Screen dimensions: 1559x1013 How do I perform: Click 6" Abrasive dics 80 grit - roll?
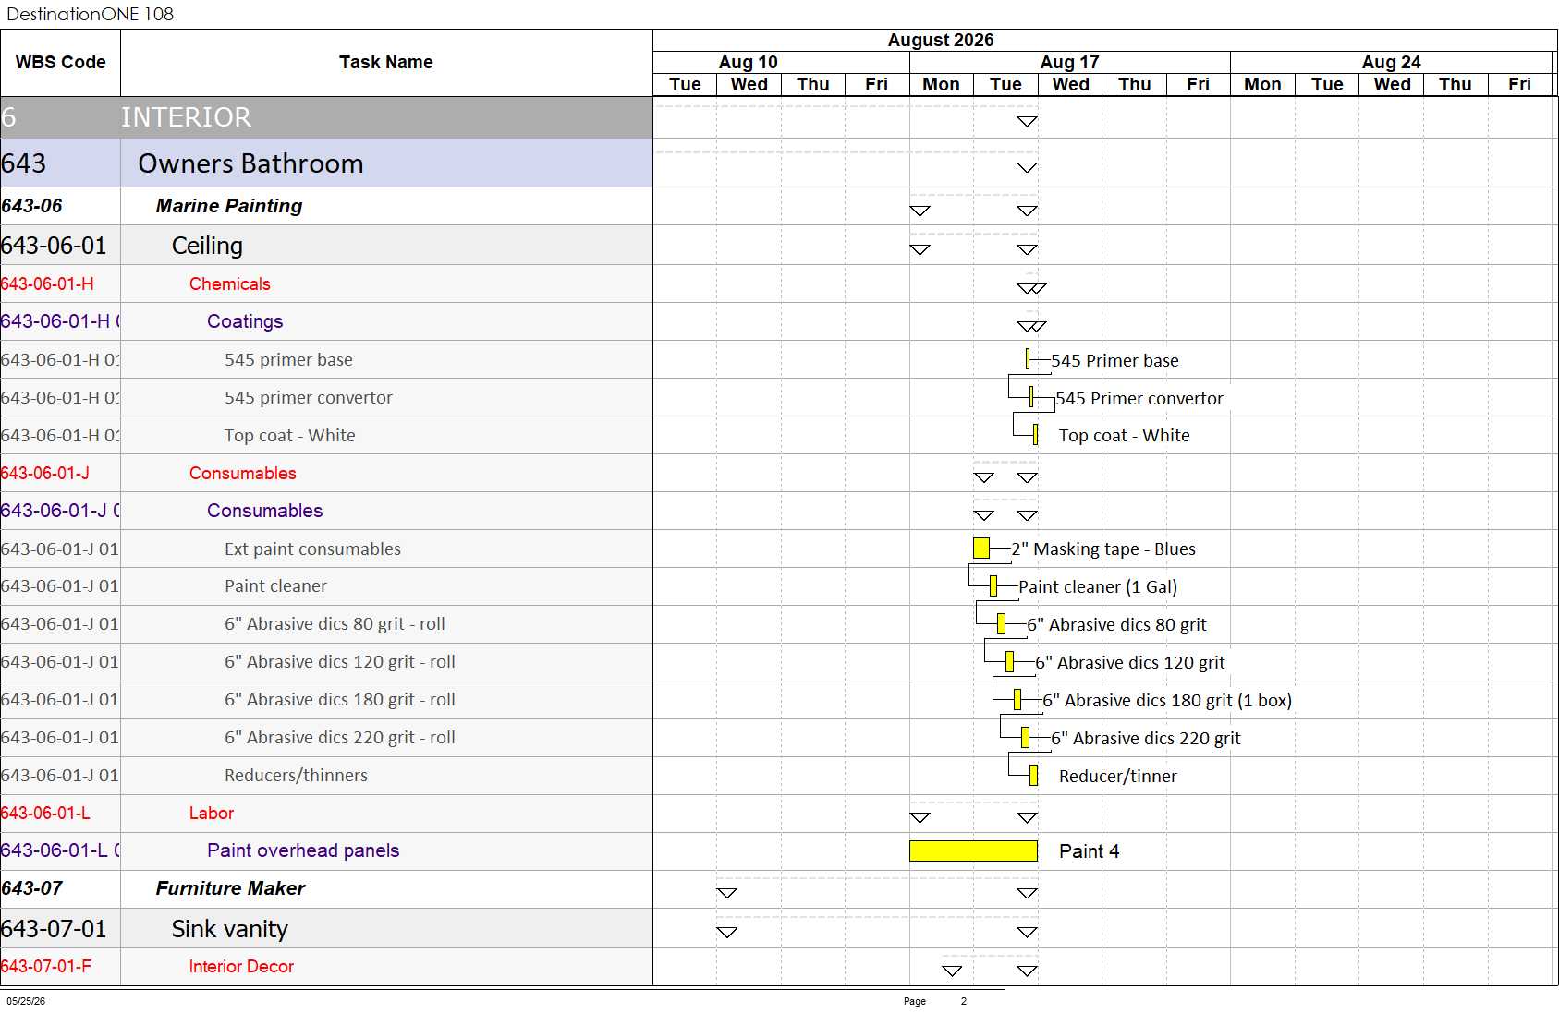coord(335,624)
